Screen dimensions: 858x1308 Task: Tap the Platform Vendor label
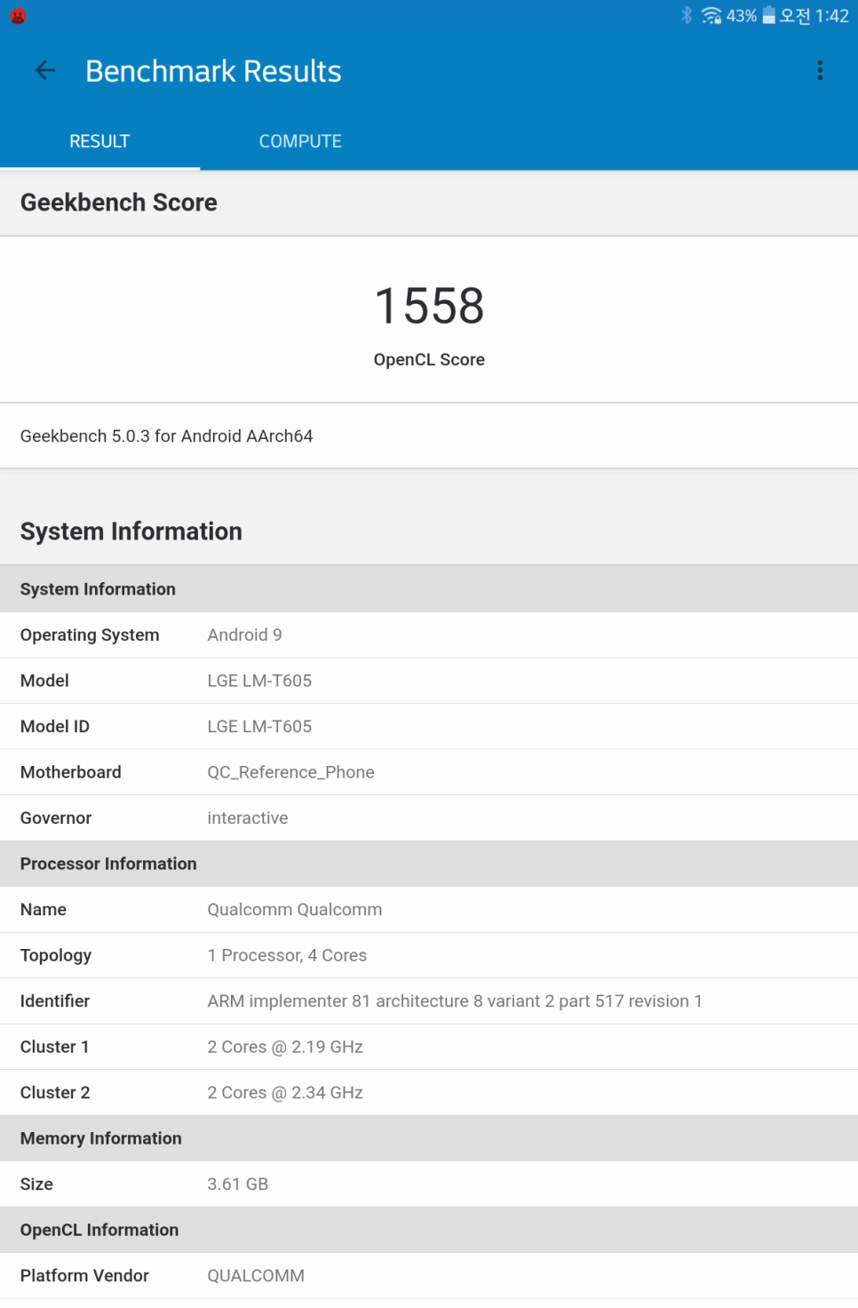tap(84, 1276)
